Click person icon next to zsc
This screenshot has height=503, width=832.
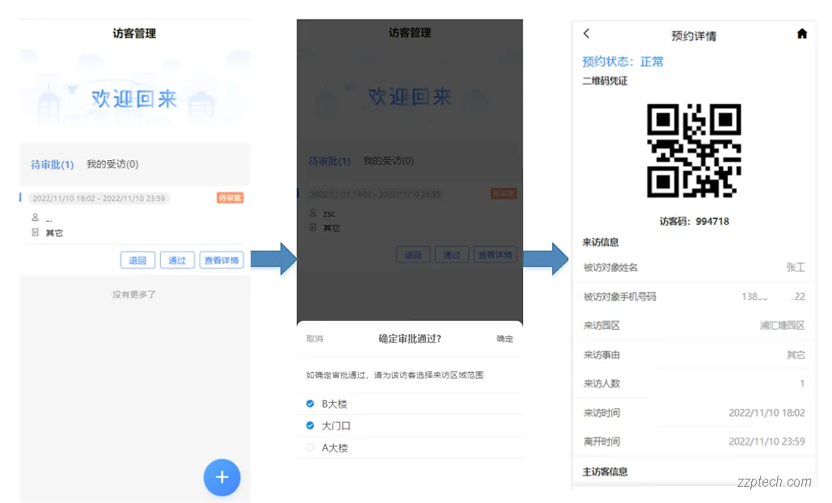[313, 213]
